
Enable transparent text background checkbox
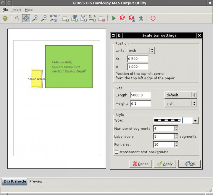click(x=117, y=152)
